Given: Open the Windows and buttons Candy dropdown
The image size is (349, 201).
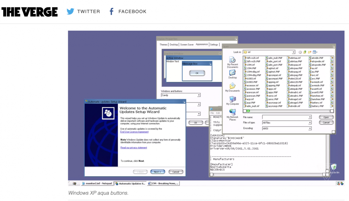Looking at the screenshot, I should [199, 95].
